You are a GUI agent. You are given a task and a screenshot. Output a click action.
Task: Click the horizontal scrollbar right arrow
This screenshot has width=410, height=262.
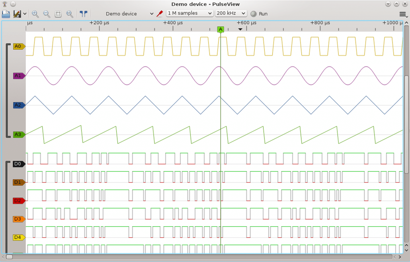click(x=400, y=257)
